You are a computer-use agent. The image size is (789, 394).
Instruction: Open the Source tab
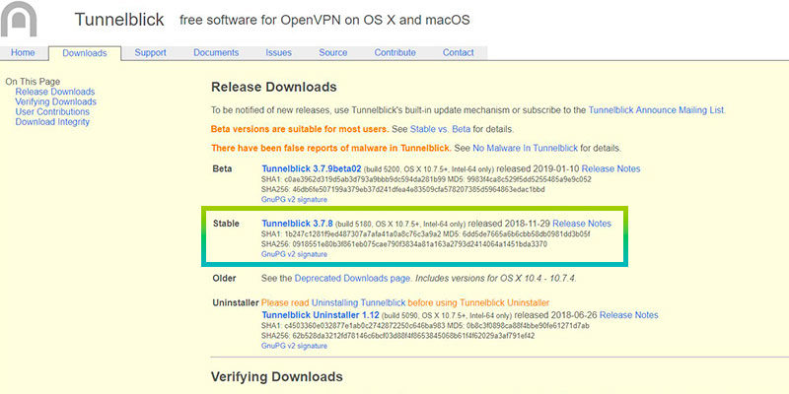click(x=333, y=53)
